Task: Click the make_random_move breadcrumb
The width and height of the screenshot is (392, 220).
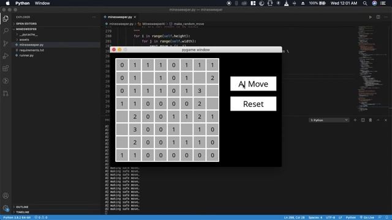Action: click(189, 24)
